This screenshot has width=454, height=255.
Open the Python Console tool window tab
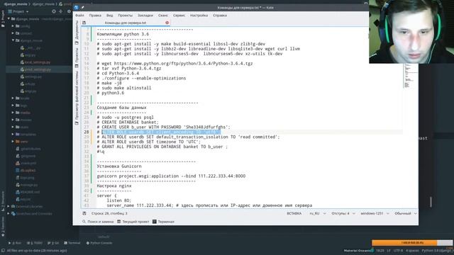pos(99,243)
